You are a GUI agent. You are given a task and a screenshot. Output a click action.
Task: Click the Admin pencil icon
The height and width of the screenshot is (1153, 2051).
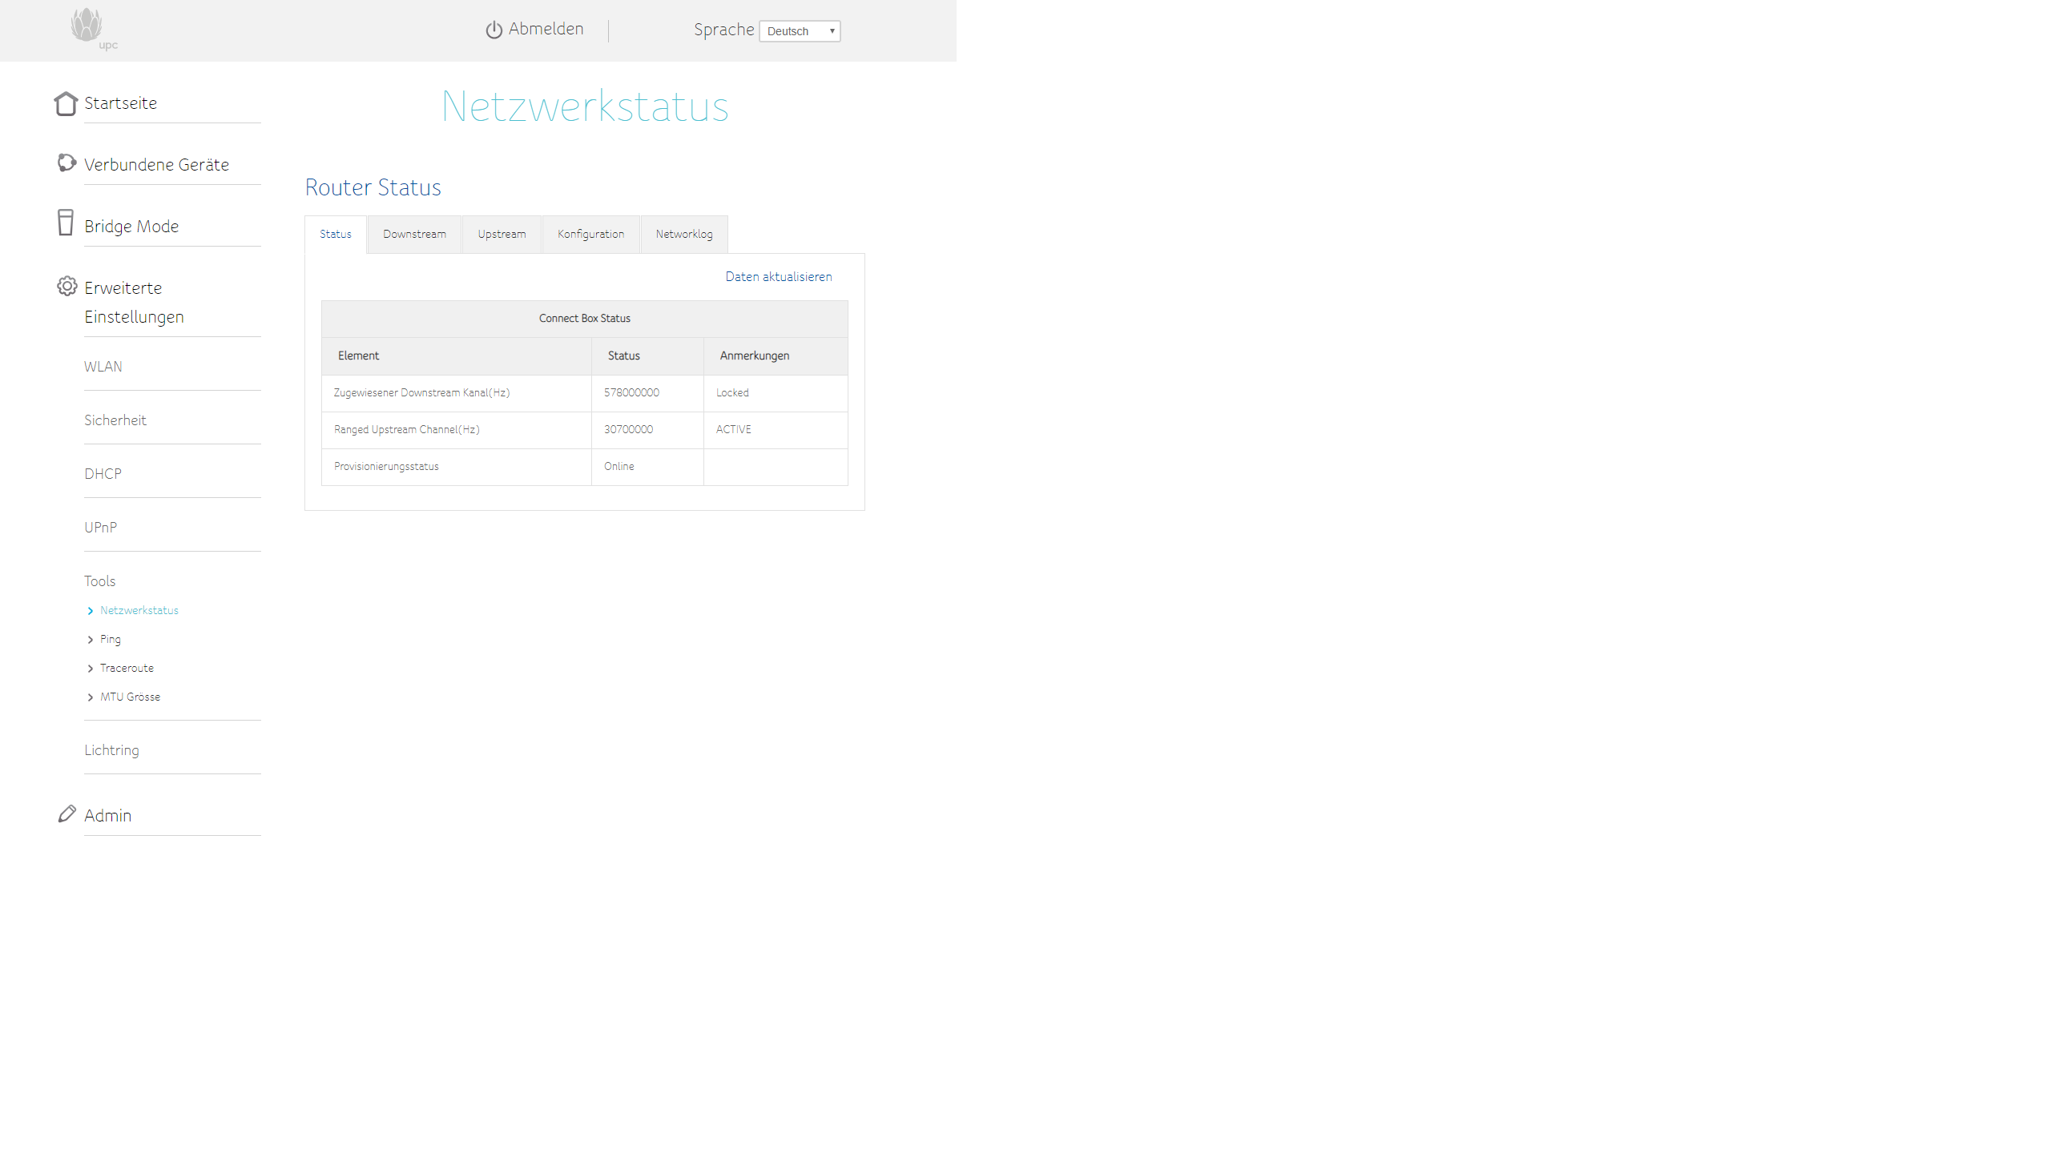pyautogui.click(x=67, y=814)
